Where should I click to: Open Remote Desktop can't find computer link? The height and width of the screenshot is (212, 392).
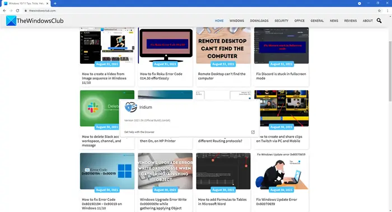pyautogui.click(x=222, y=76)
